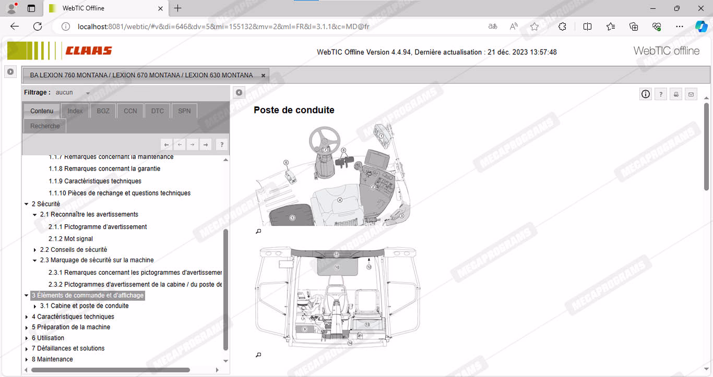
Task: Open the DTC tab
Action: click(x=157, y=111)
